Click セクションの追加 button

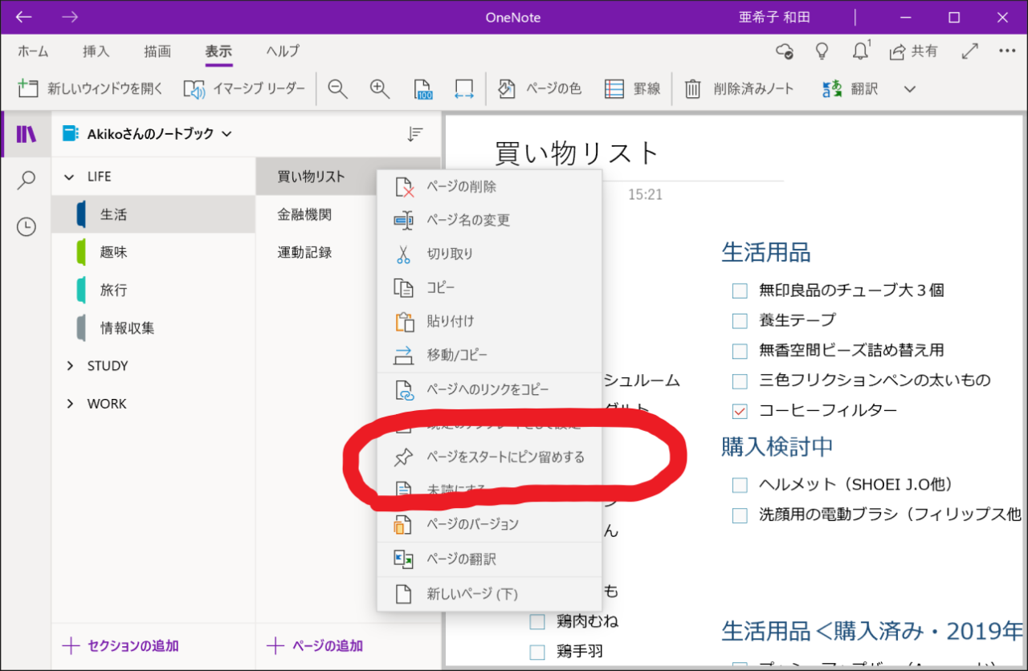[x=120, y=645]
